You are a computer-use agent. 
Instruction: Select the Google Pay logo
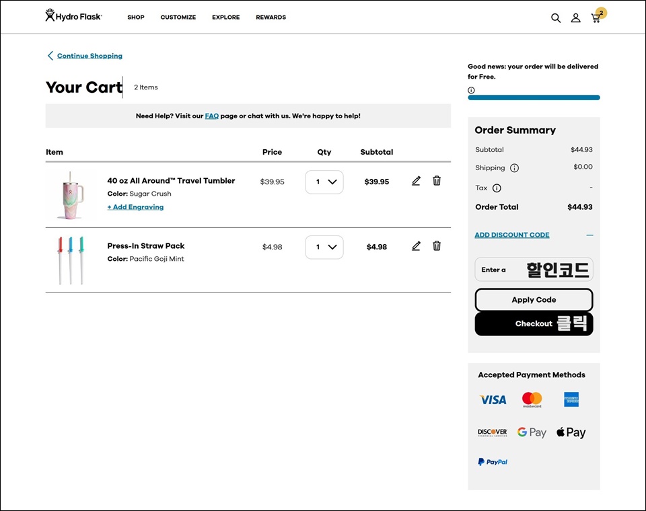532,432
